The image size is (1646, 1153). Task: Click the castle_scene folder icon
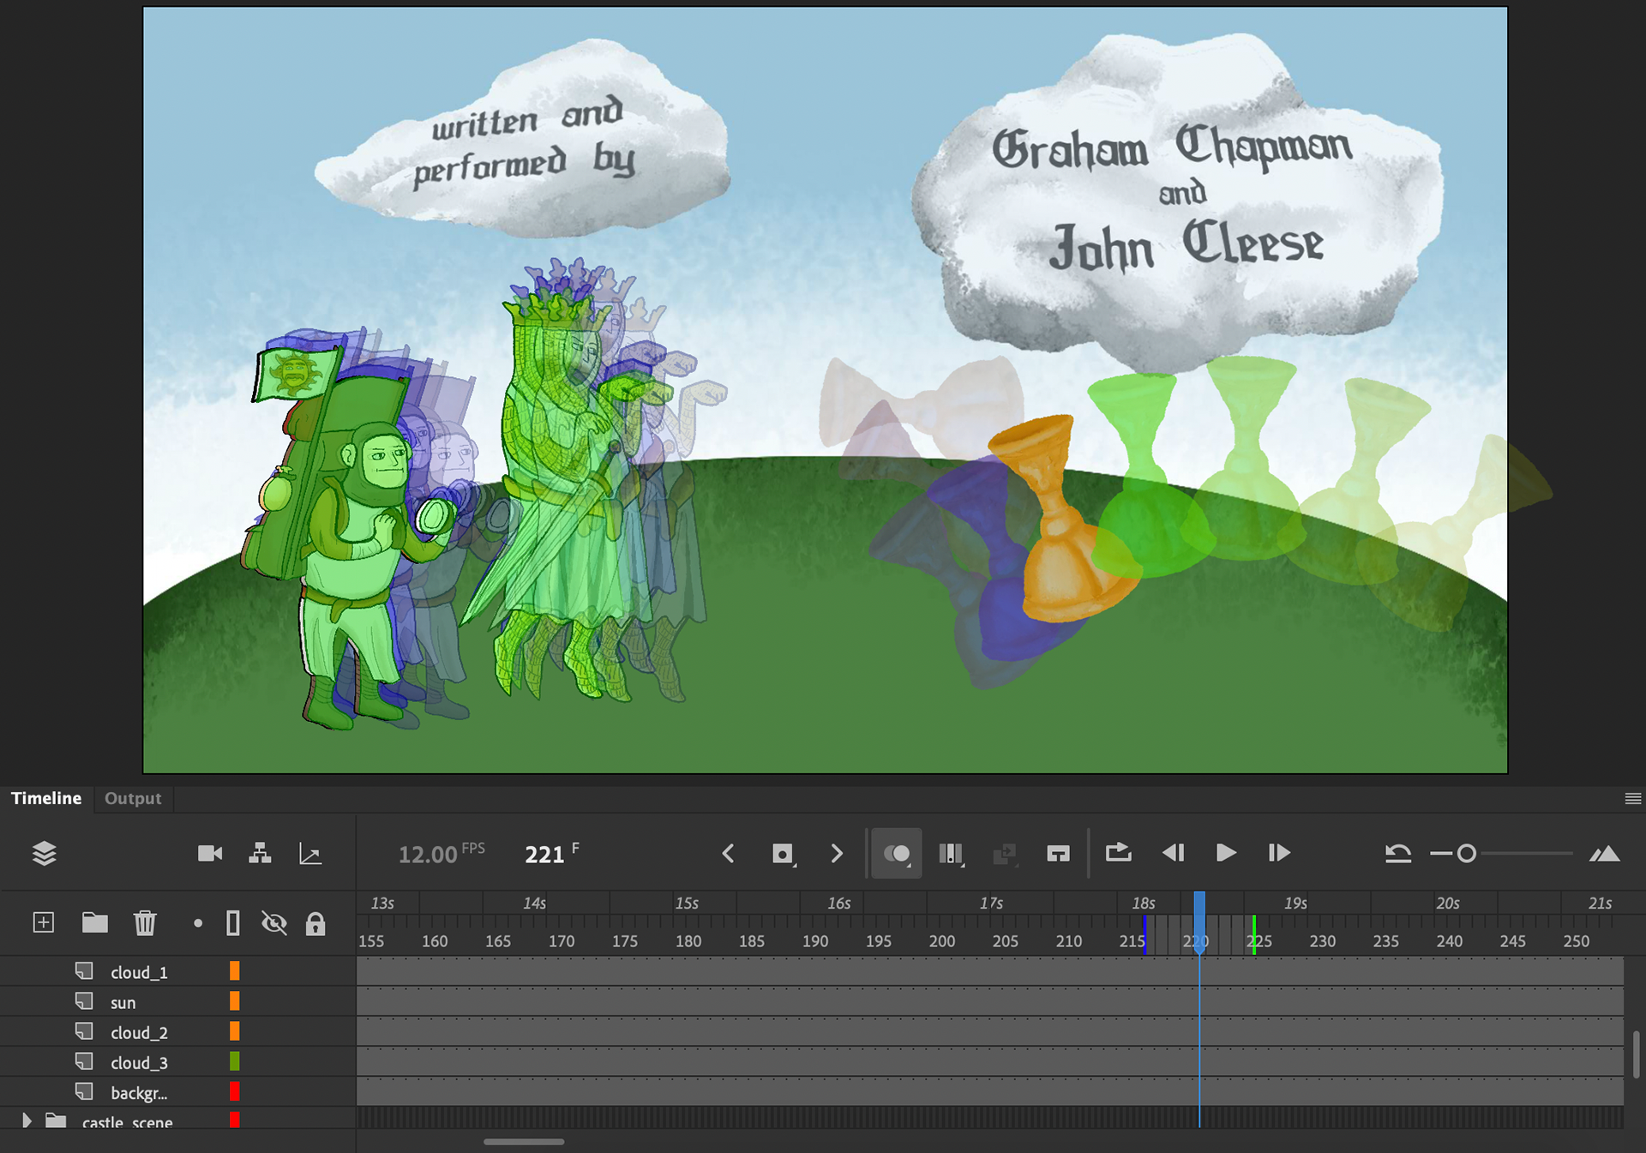pos(56,1120)
